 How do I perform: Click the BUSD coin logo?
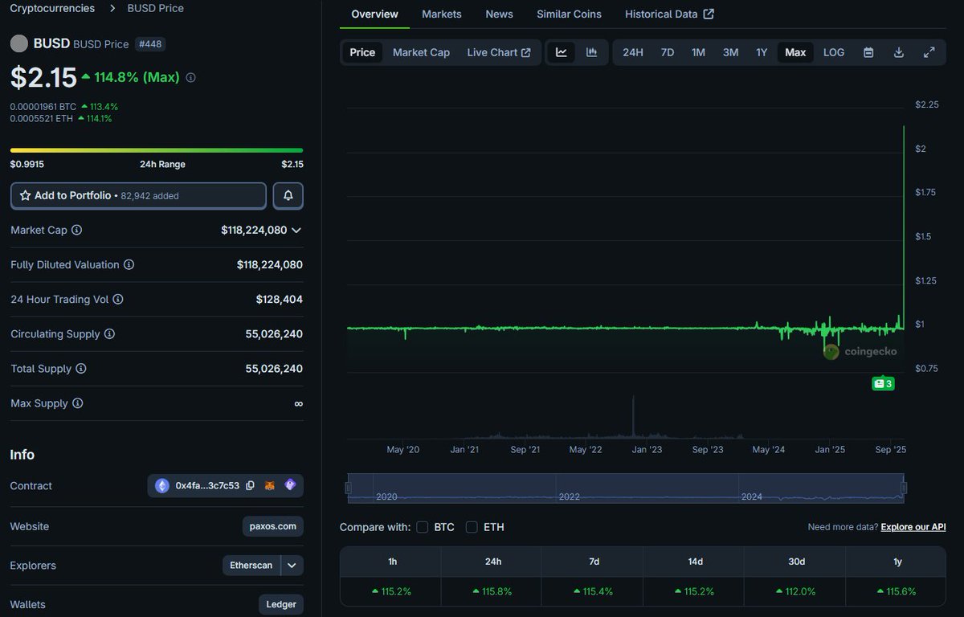pyautogui.click(x=18, y=43)
